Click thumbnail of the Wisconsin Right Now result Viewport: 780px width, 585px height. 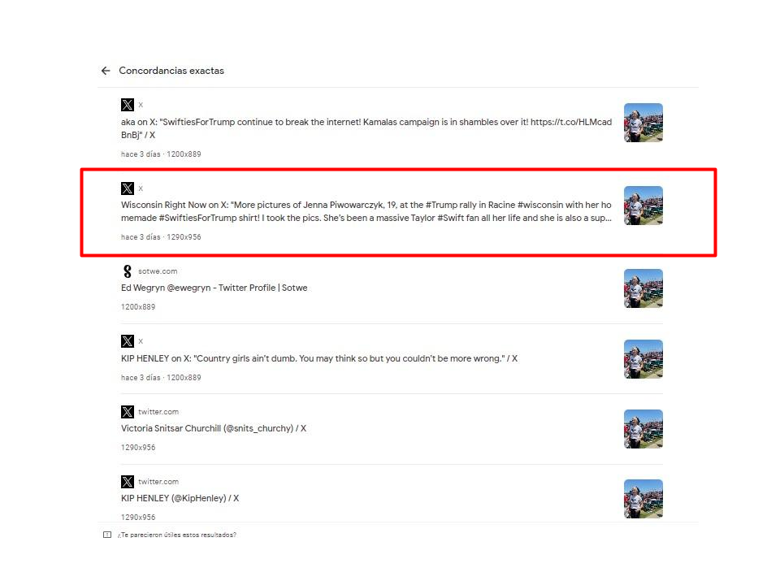[x=643, y=206]
